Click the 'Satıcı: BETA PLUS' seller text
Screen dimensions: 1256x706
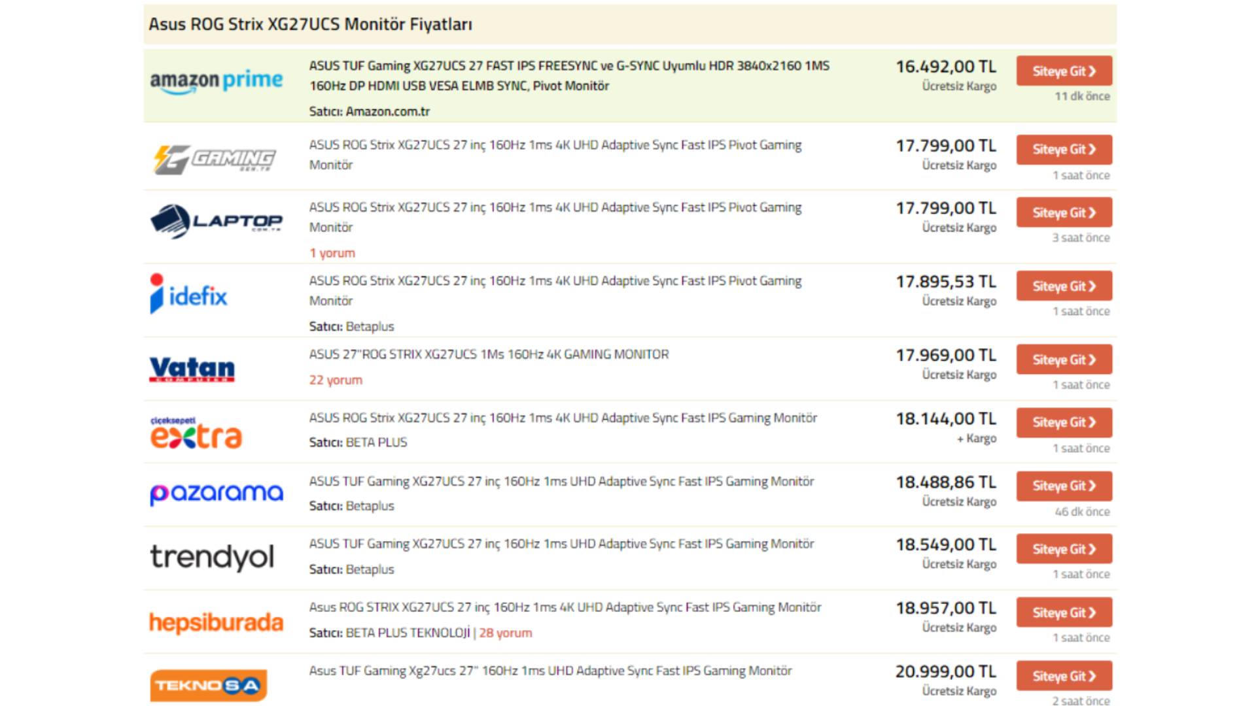tap(358, 443)
